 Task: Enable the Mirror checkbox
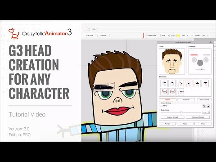162,106
